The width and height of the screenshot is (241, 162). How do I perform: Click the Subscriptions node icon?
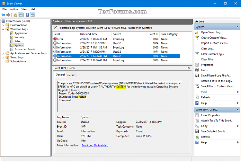7,61
